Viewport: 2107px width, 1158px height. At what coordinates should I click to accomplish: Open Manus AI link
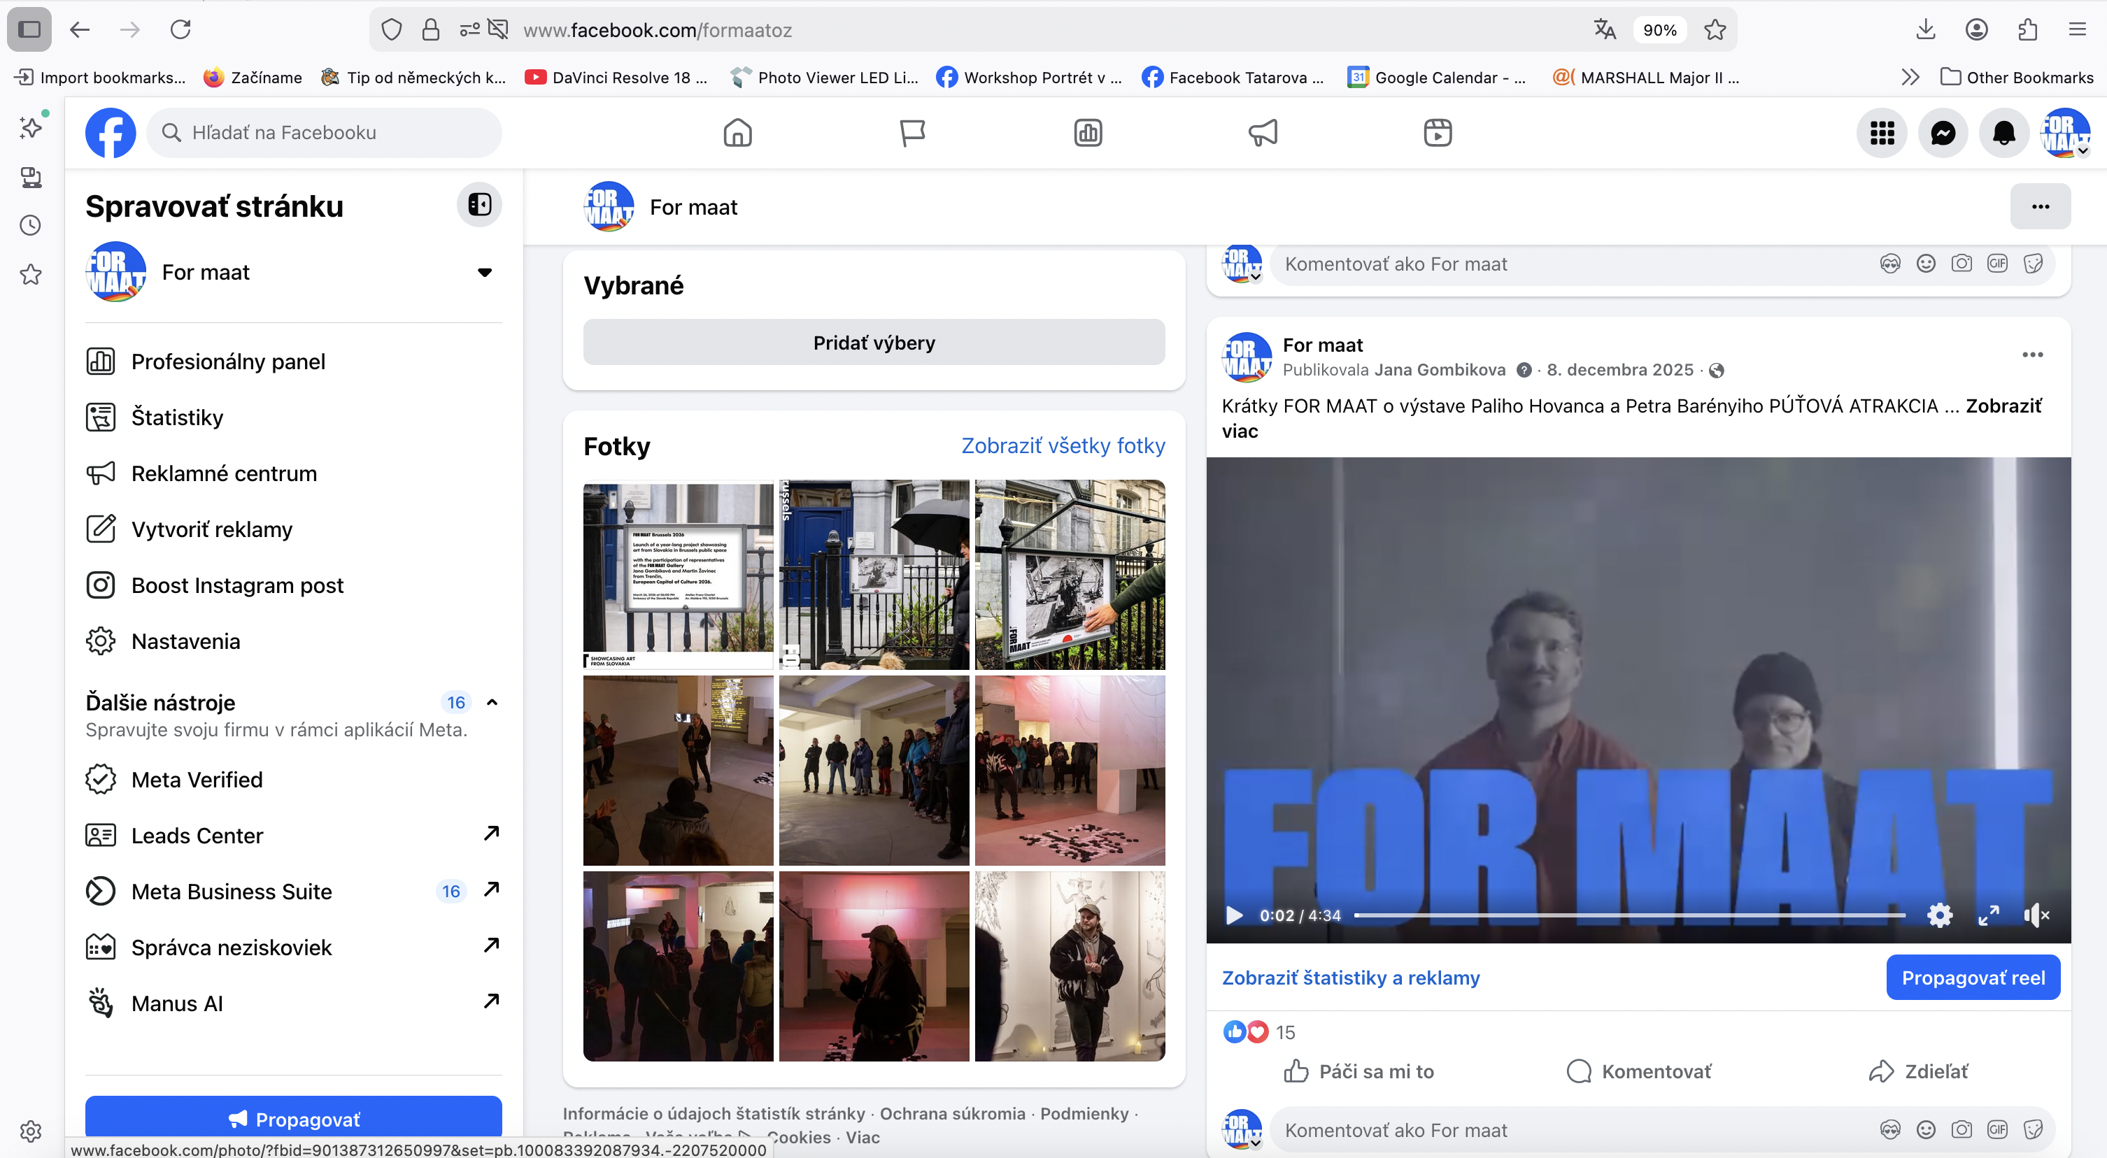(293, 1003)
